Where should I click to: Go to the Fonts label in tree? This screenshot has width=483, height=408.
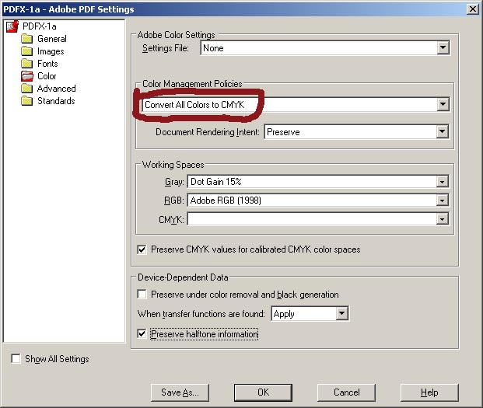[x=47, y=64]
